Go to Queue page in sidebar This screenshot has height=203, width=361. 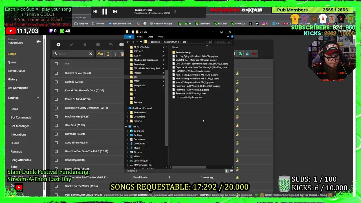click(x=12, y=62)
